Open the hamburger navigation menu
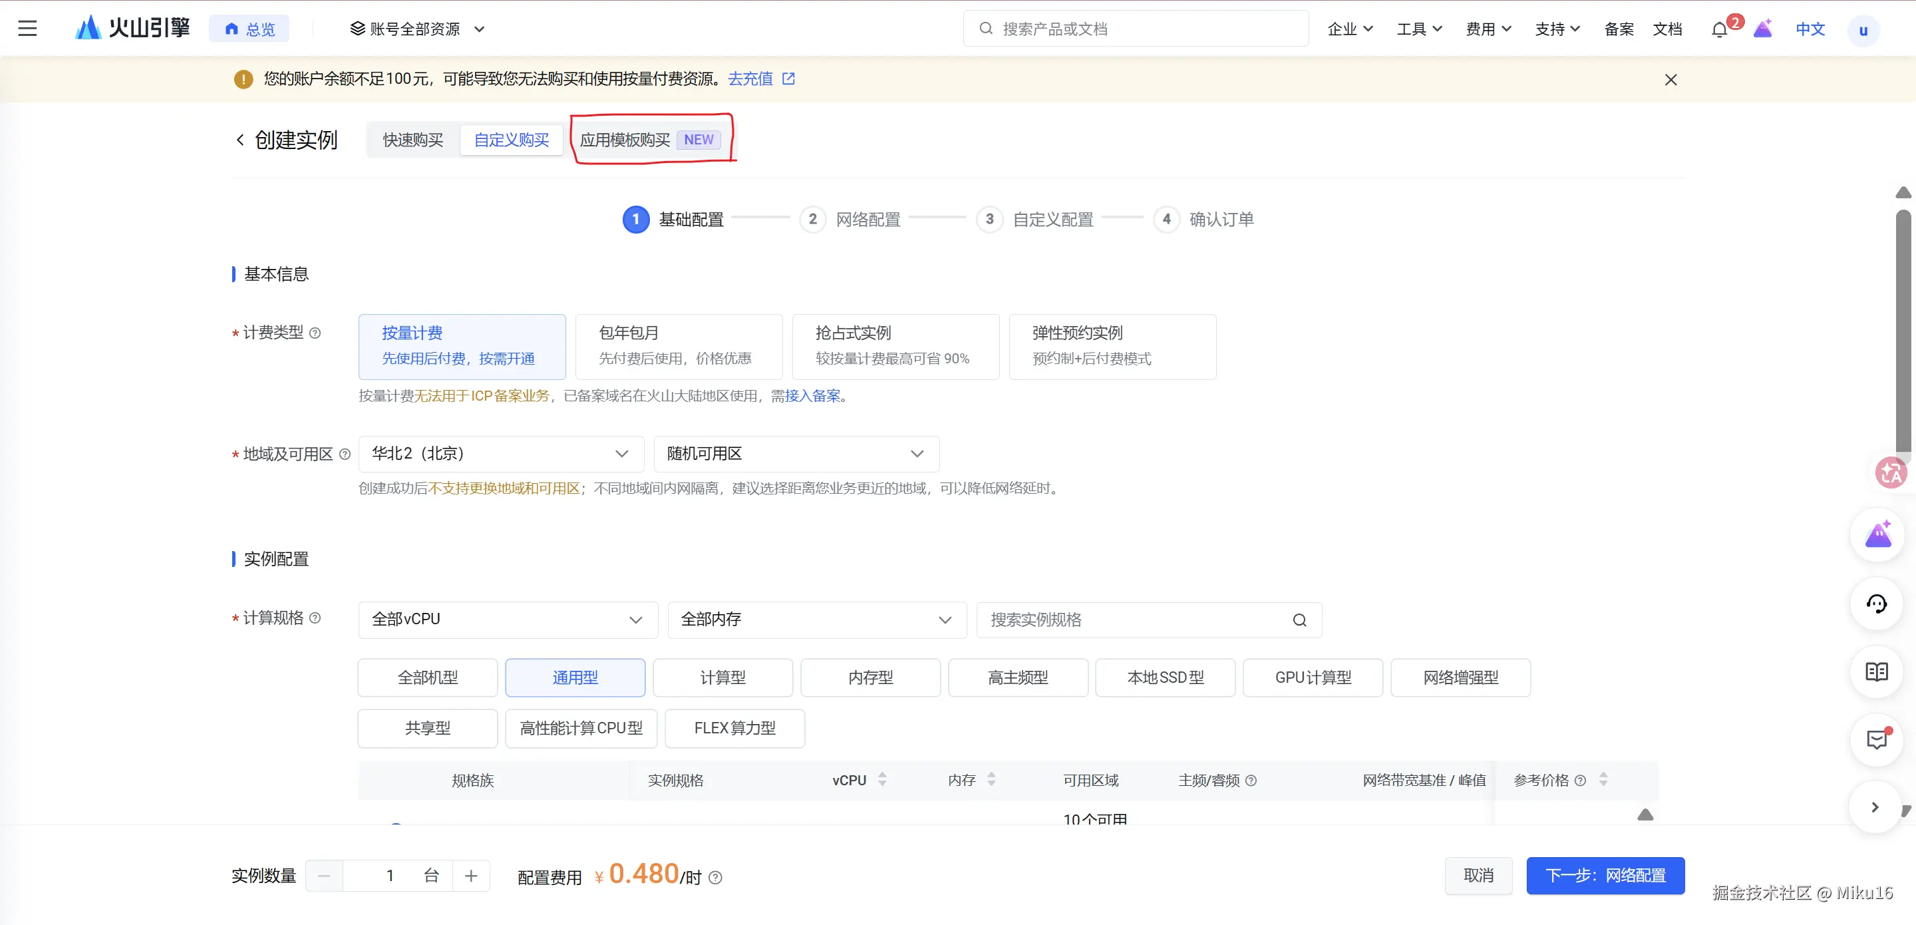The width and height of the screenshot is (1916, 925). pos(27,29)
